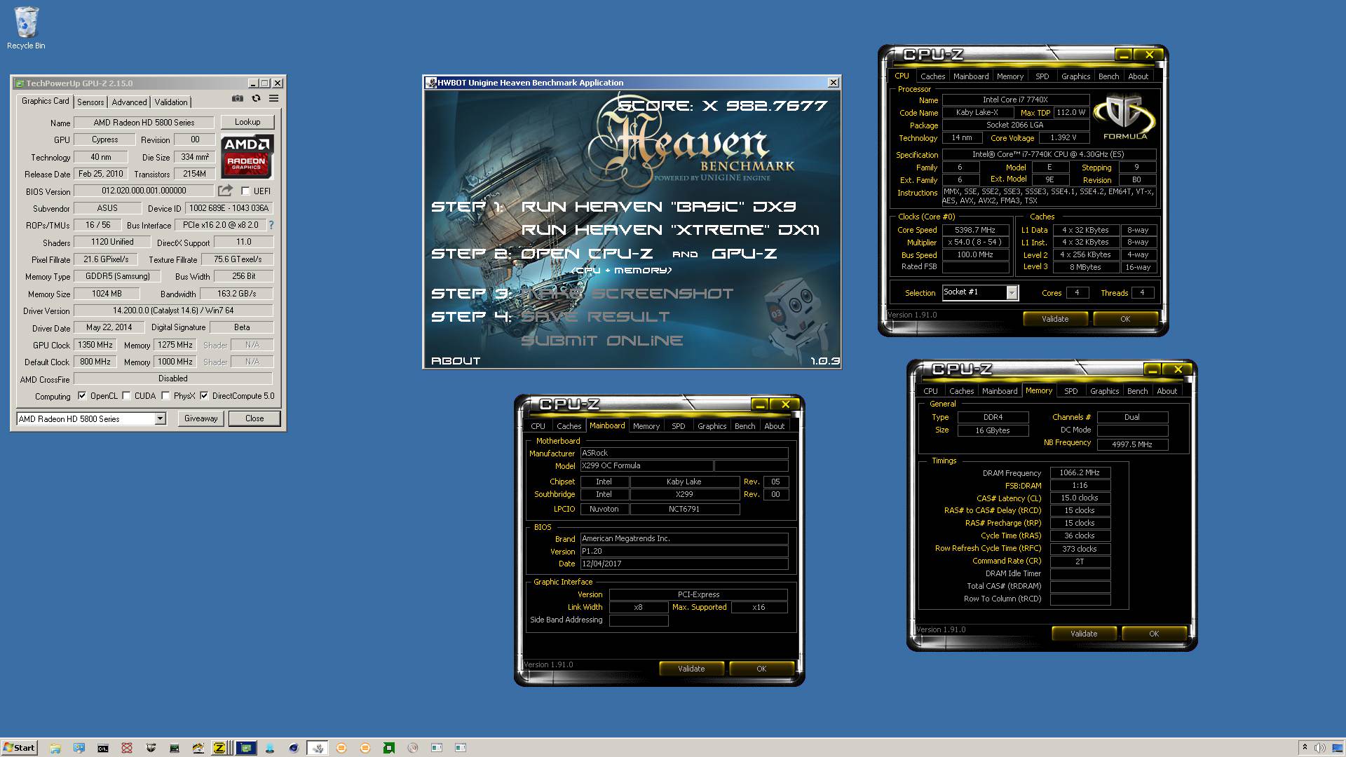
Task: Click the speaker volume tray icon
Action: (x=1319, y=748)
